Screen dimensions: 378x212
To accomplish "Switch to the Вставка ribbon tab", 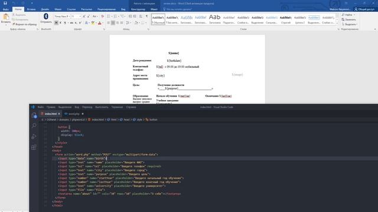I will [x=31, y=9].
